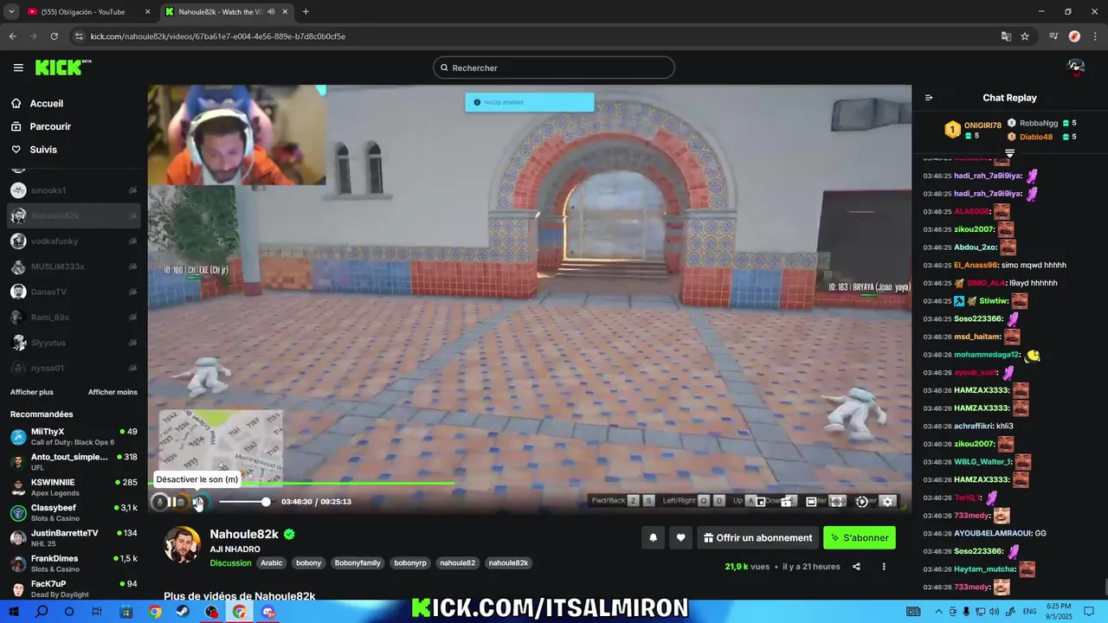Open Suivis in the sidebar
This screenshot has width=1108, height=623.
coord(43,150)
